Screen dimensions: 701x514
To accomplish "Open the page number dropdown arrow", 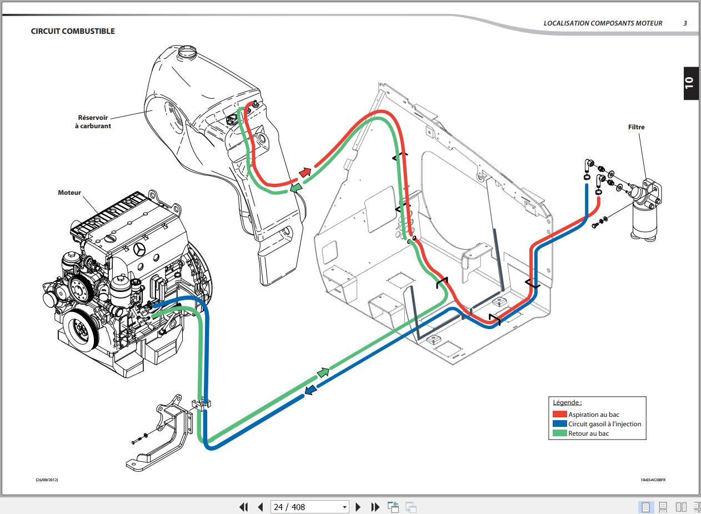I will tap(344, 507).
